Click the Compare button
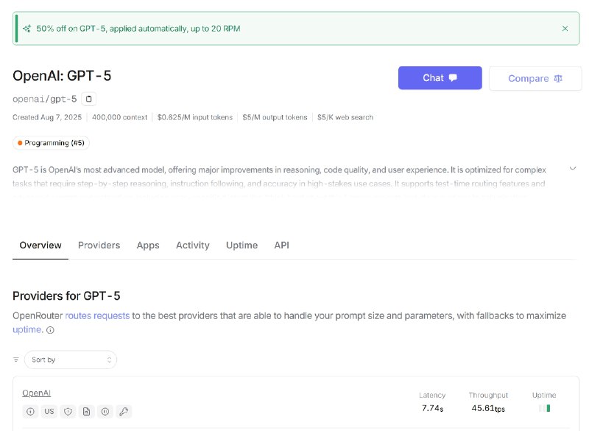Viewport: 589px width, 431px height. pos(535,77)
